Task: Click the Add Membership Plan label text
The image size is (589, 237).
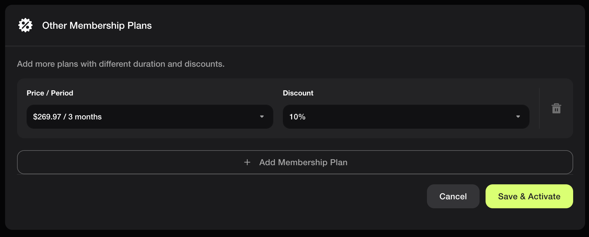Action: [303, 162]
